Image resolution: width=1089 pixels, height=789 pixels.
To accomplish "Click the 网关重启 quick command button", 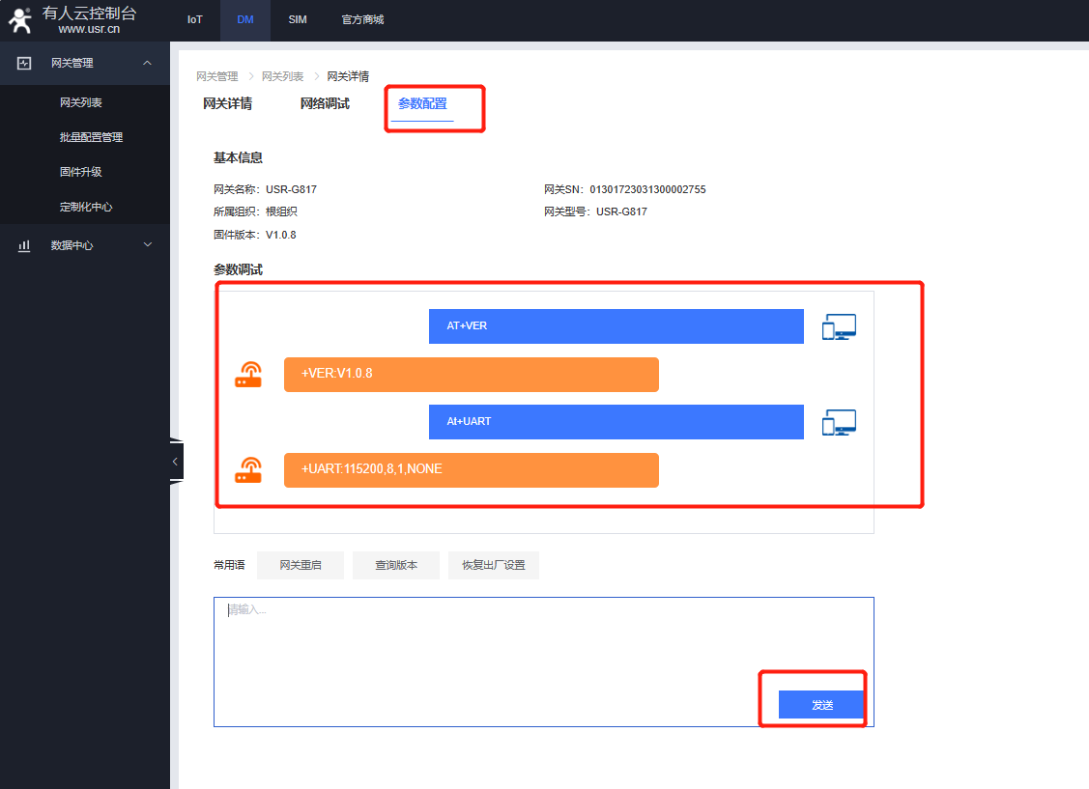I will click(301, 565).
